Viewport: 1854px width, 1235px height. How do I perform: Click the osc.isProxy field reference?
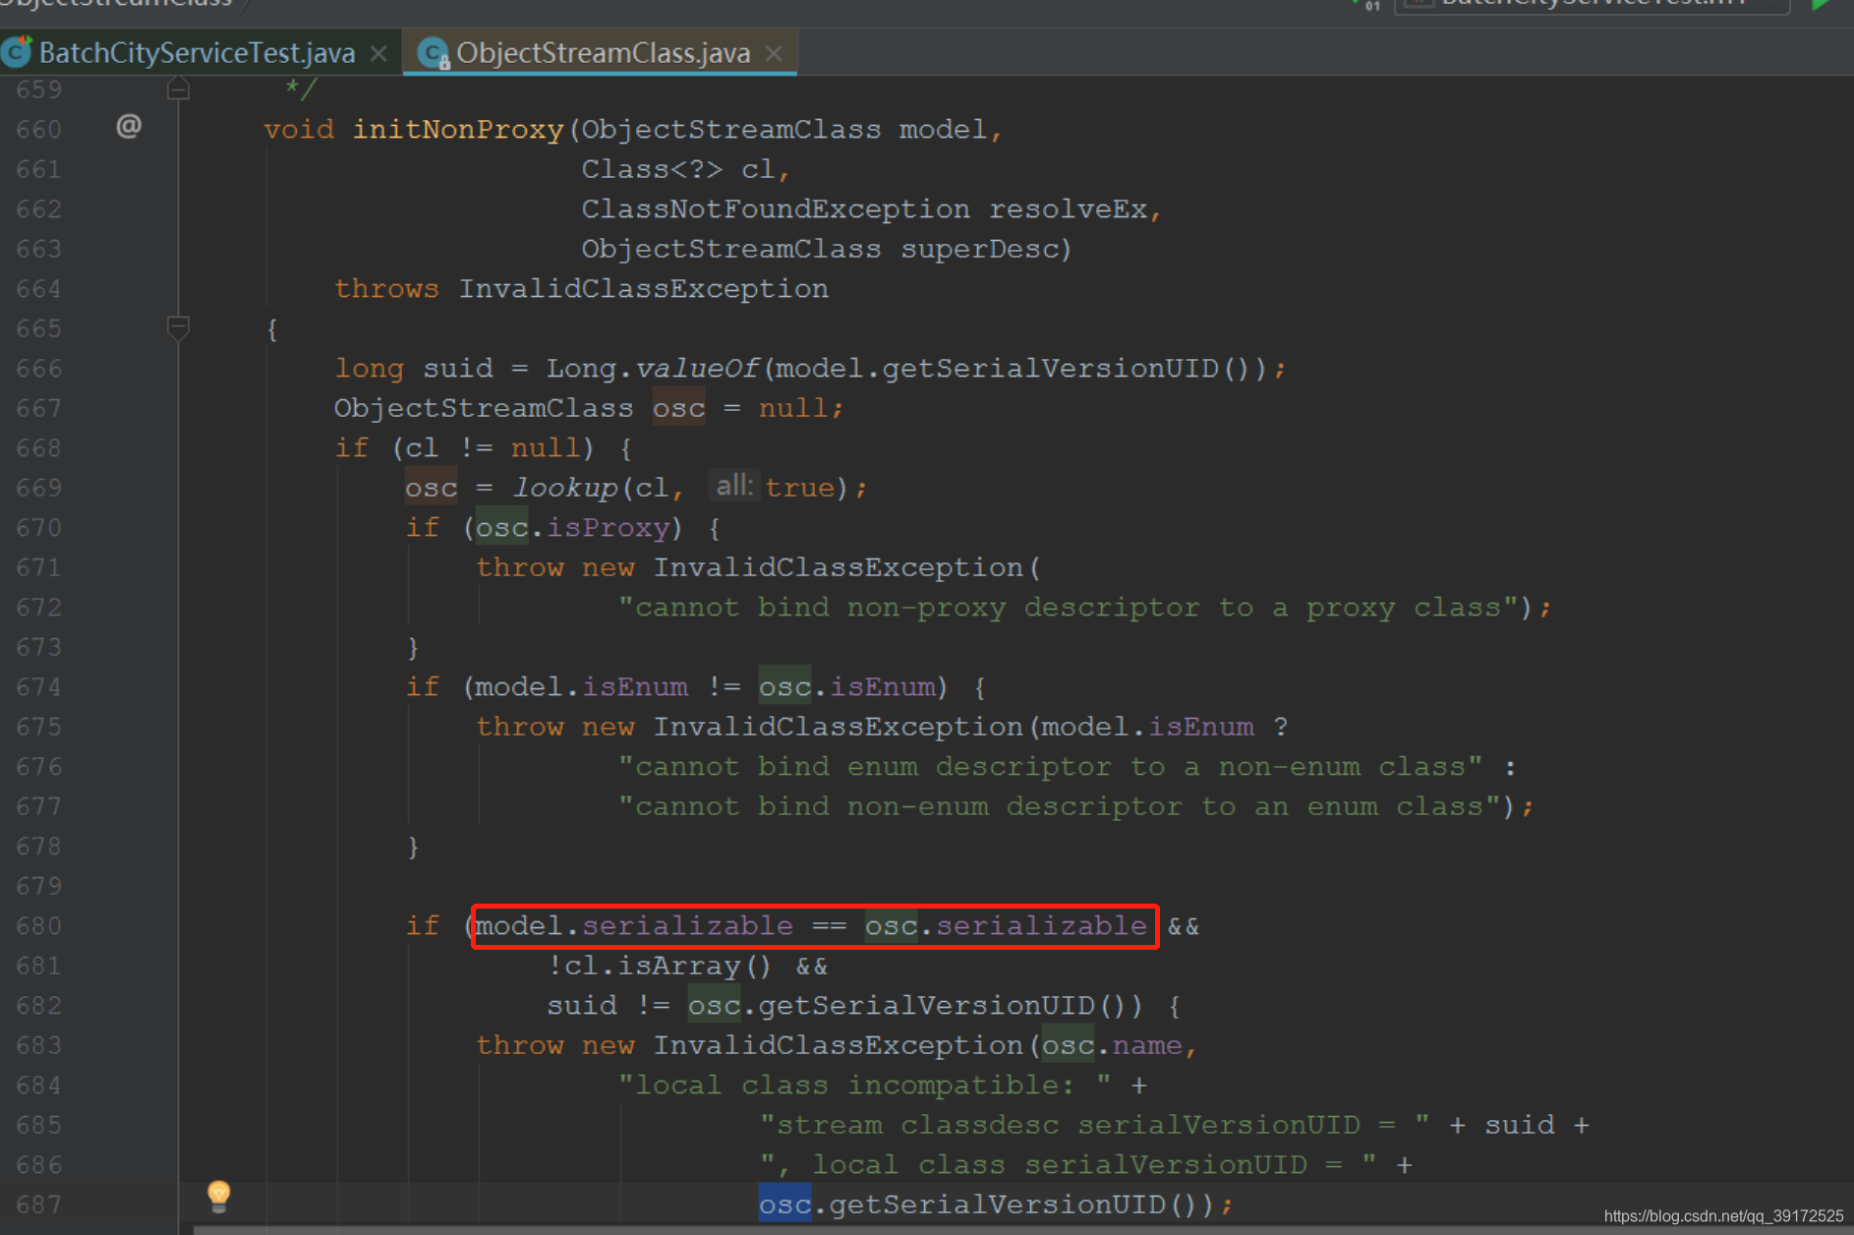574,527
